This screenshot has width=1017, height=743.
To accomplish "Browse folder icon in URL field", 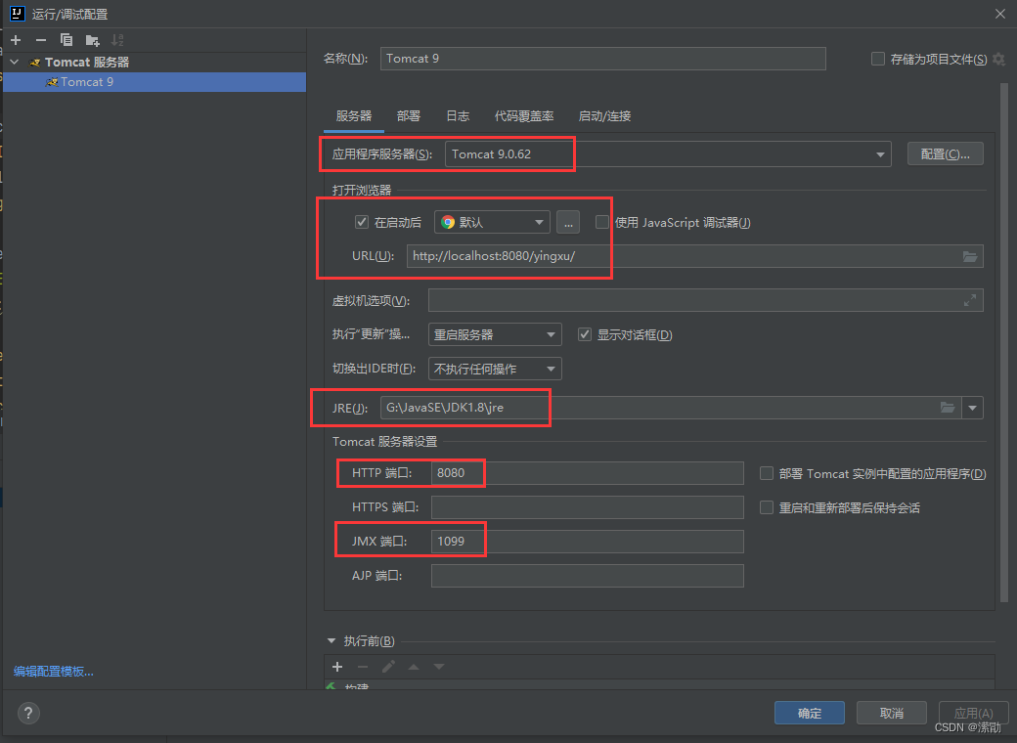I will coord(970,256).
